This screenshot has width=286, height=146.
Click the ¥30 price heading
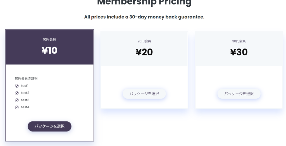click(239, 52)
